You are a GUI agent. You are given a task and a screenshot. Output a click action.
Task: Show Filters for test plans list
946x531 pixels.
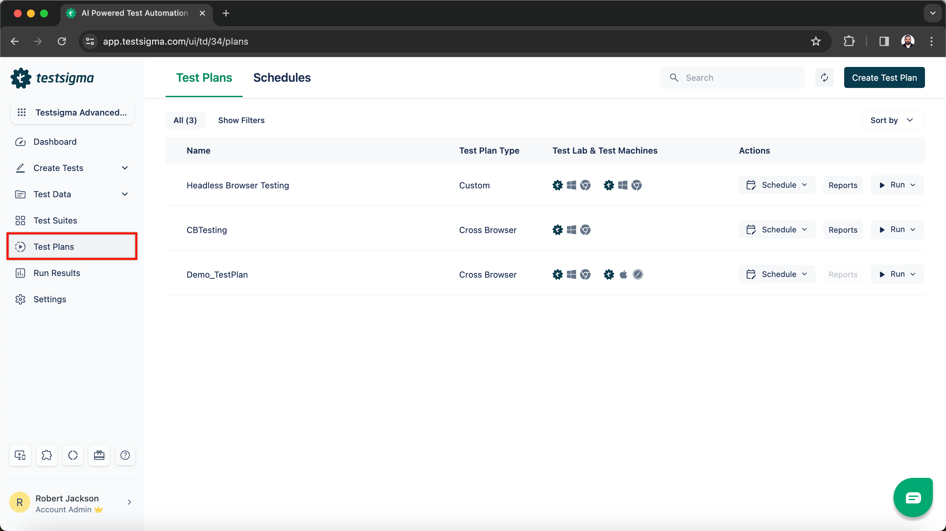[241, 120]
